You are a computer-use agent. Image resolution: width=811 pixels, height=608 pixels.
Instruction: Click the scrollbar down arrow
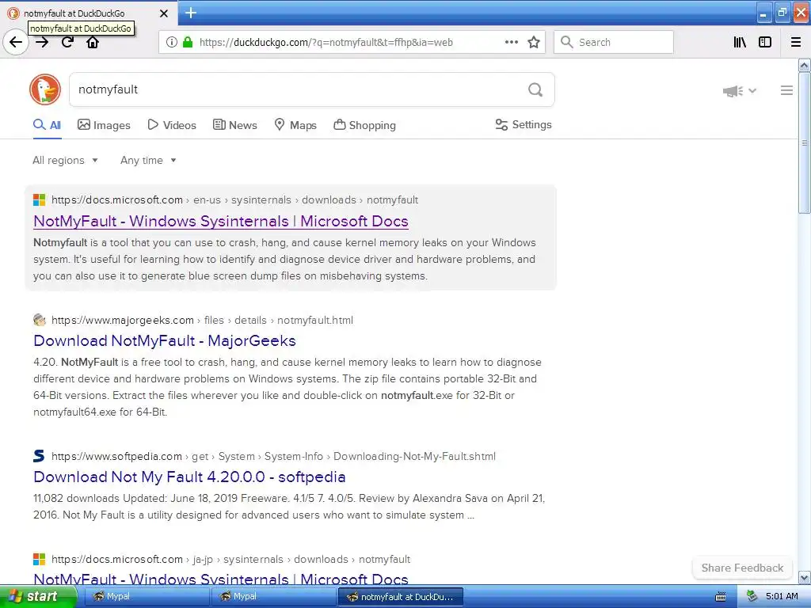(805, 577)
